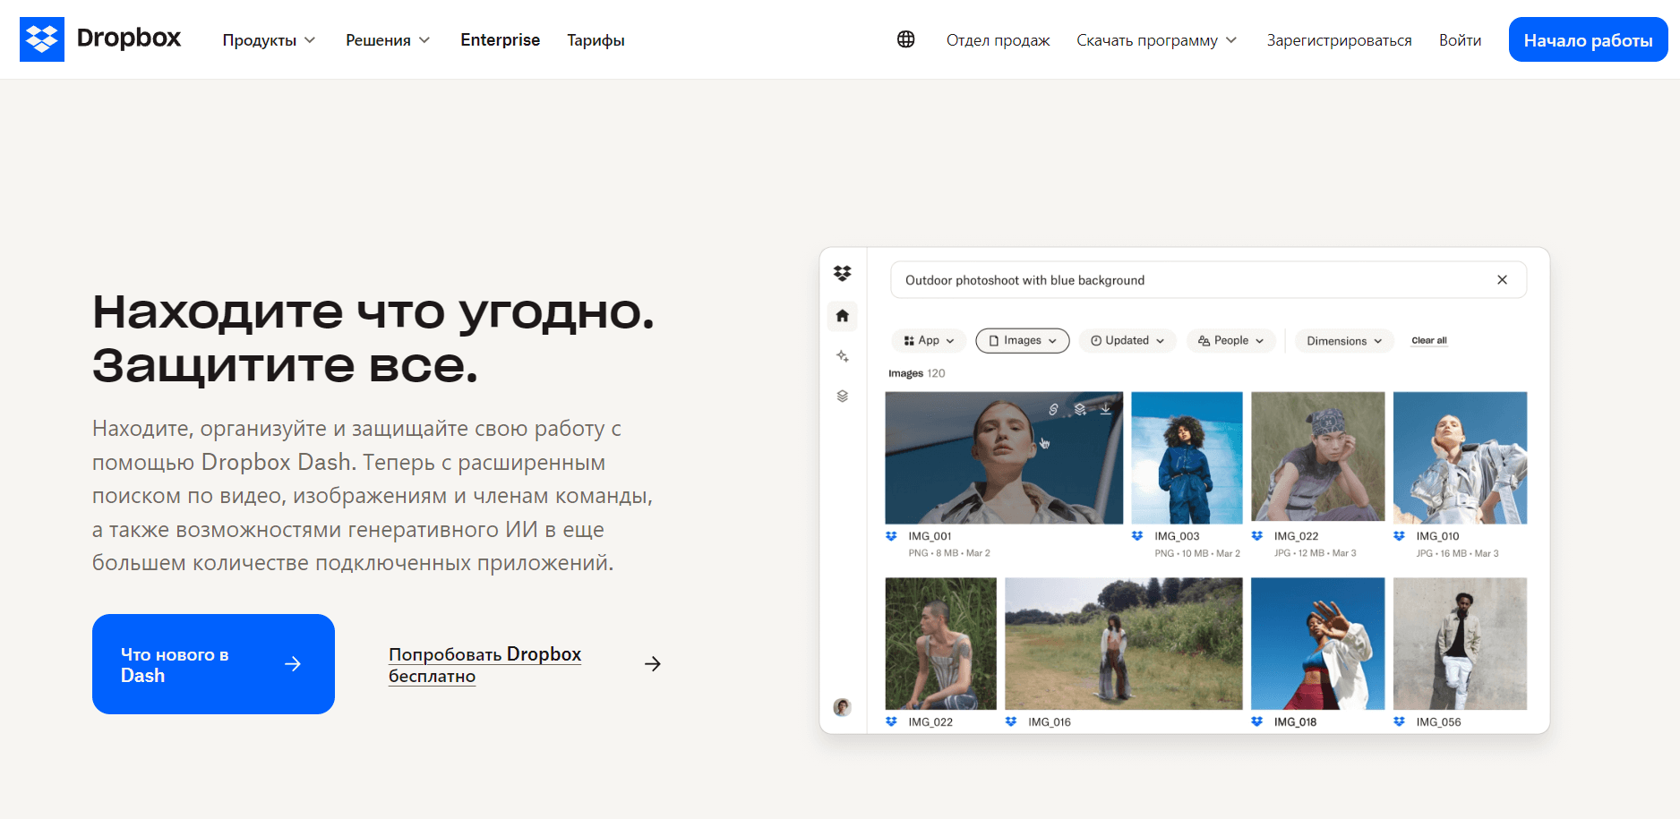Open the App filter dropdown
Screen dimensions: 1680x819
929,341
